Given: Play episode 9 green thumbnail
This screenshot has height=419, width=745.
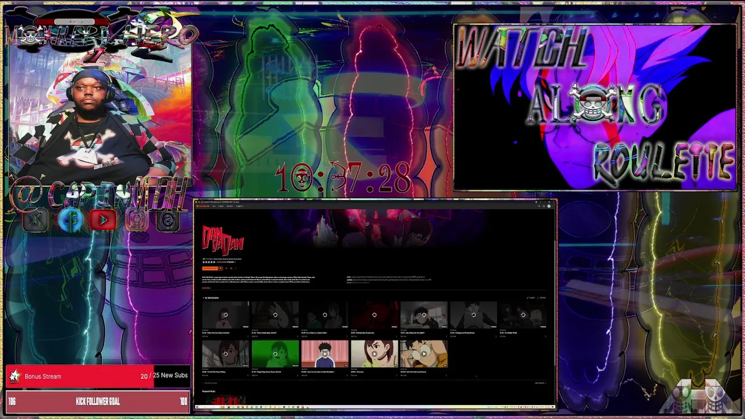Looking at the screenshot, I should [x=275, y=354].
